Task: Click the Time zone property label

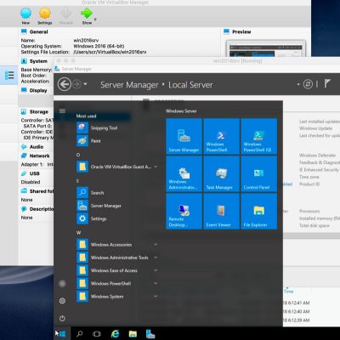Action: (x=309, y=177)
